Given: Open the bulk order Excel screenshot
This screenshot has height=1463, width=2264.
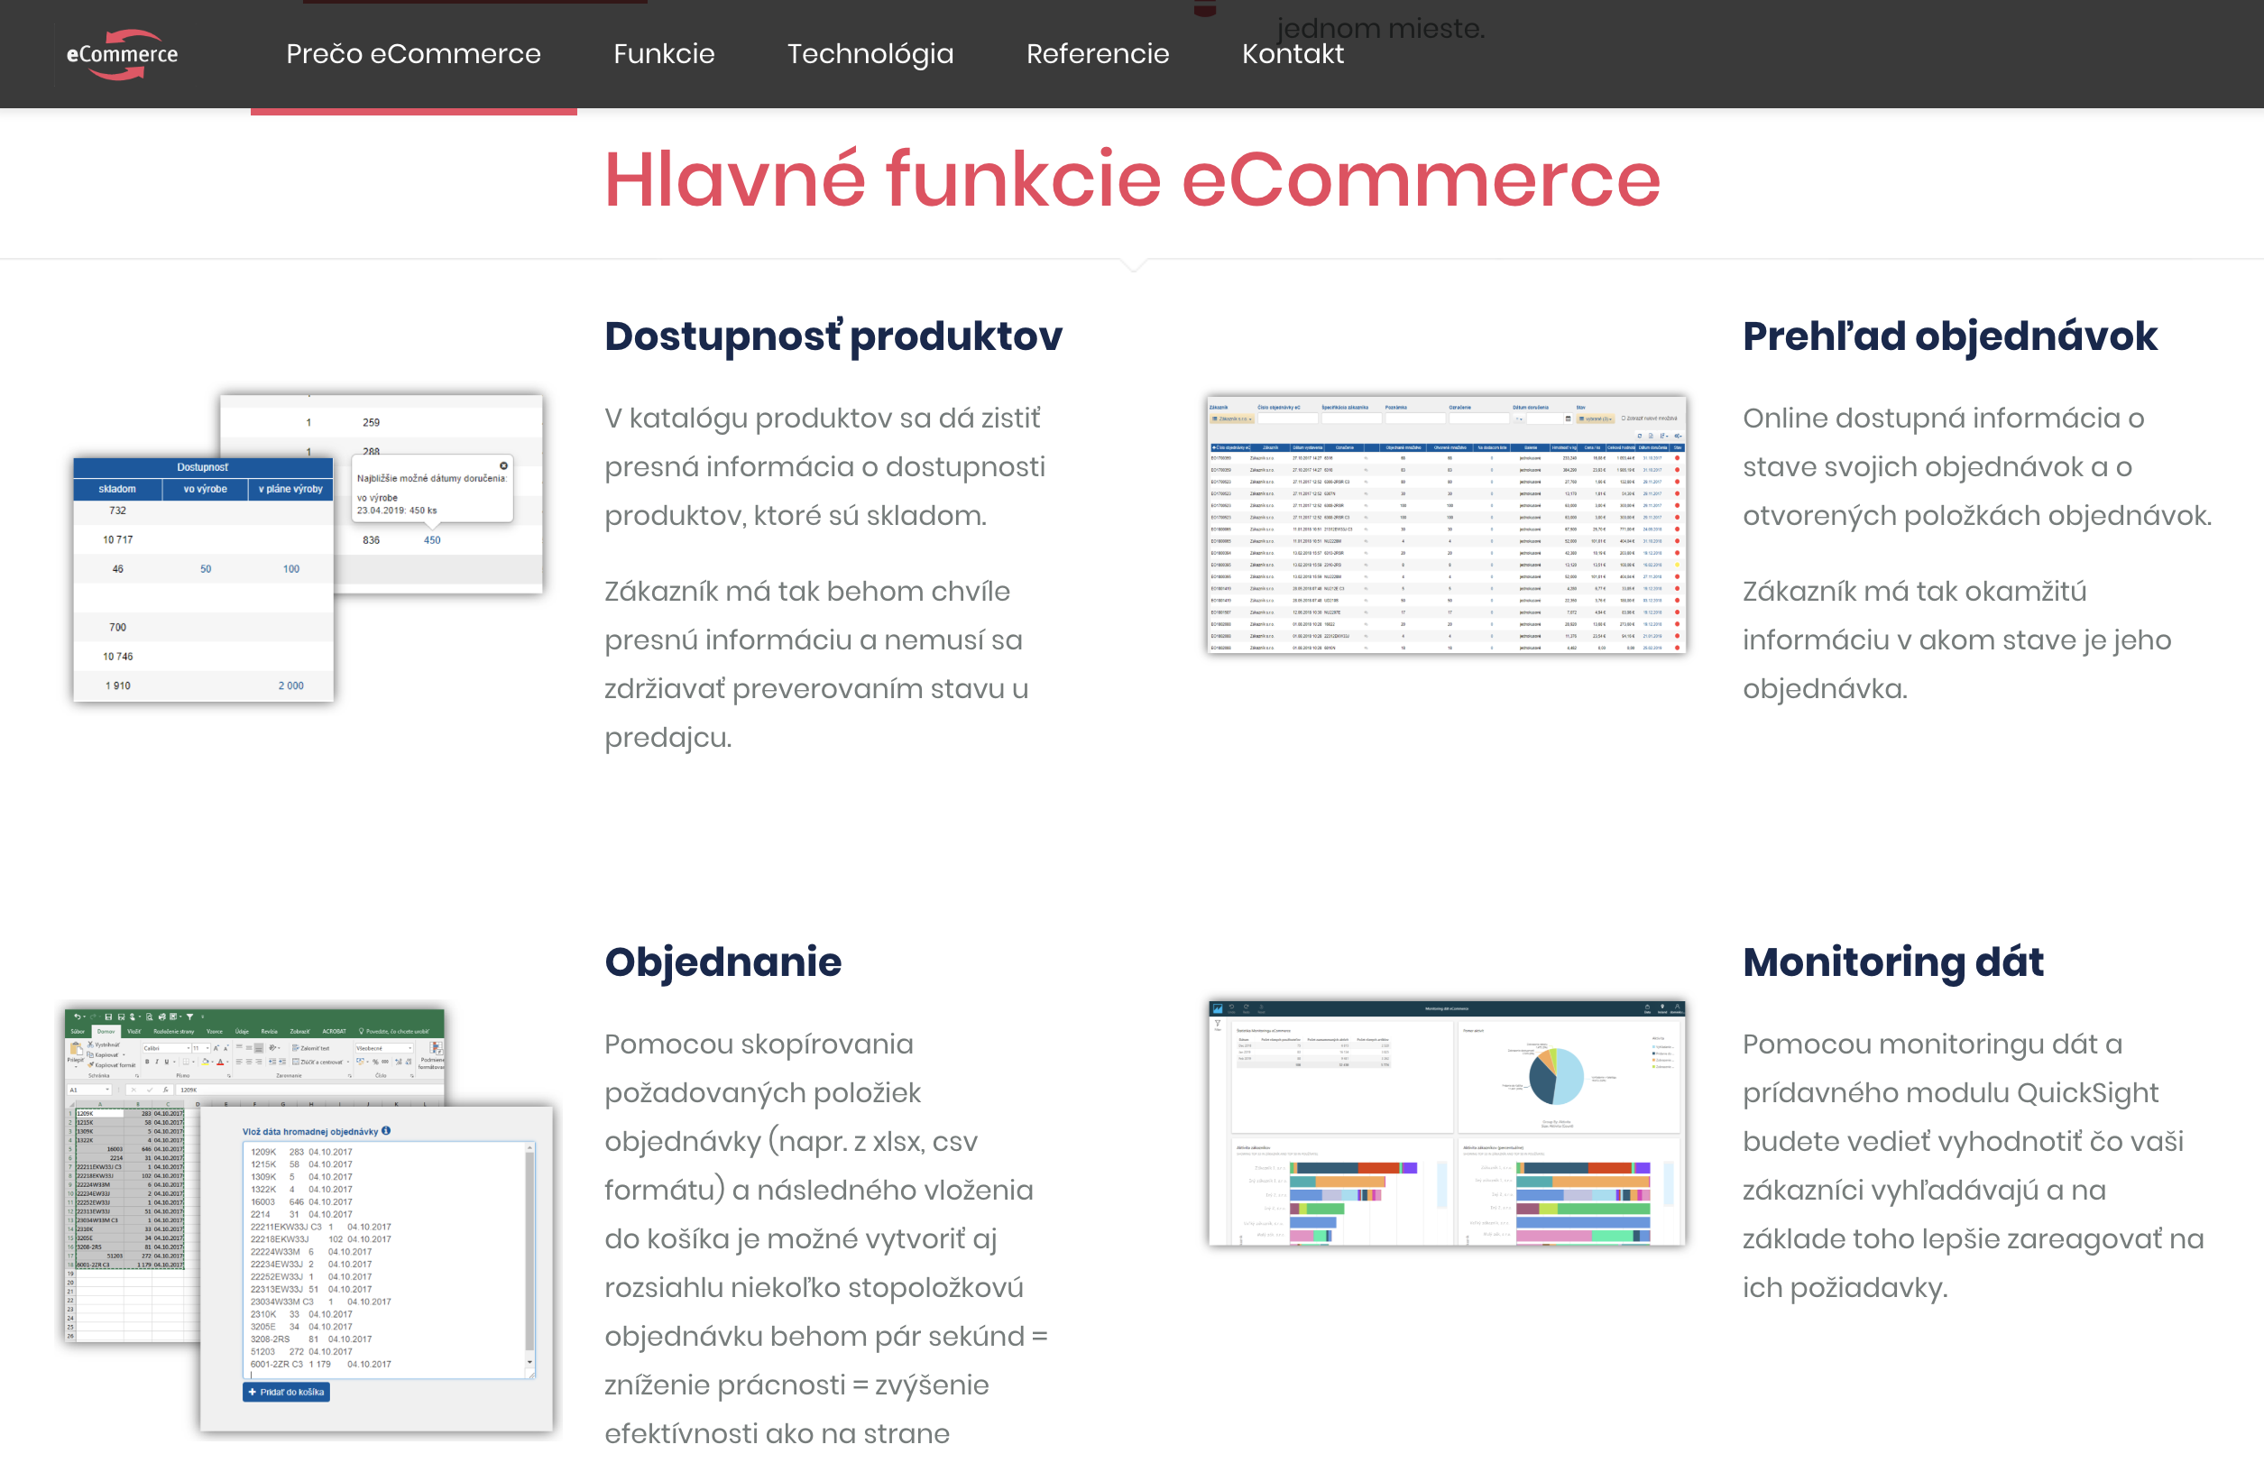Looking at the screenshot, I should [x=308, y=1219].
